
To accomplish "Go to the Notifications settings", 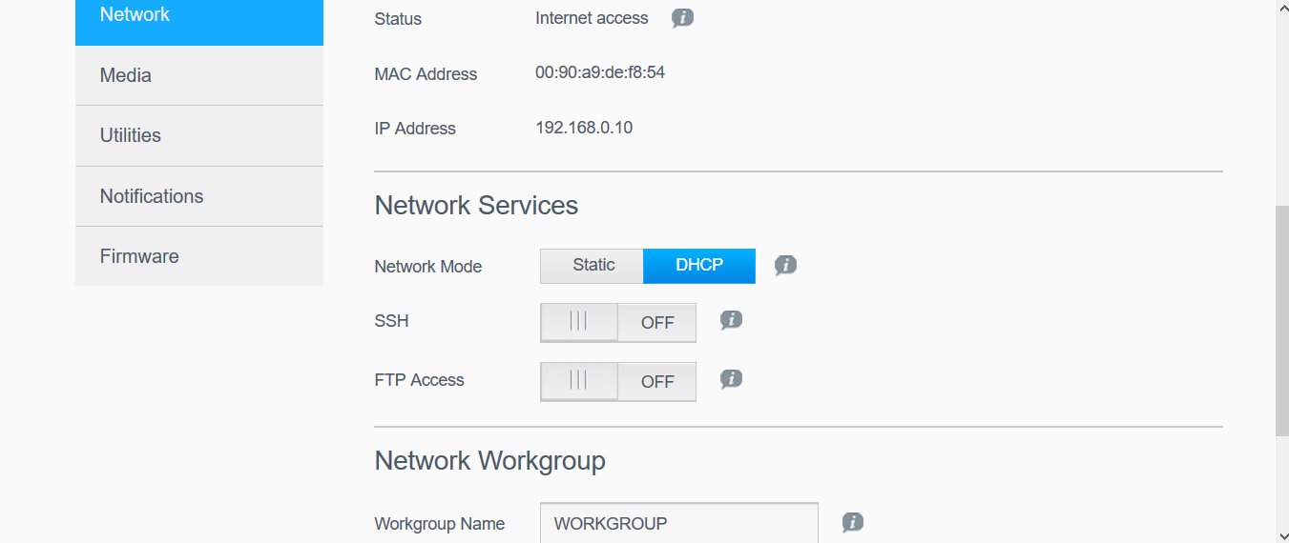I will 198,196.
